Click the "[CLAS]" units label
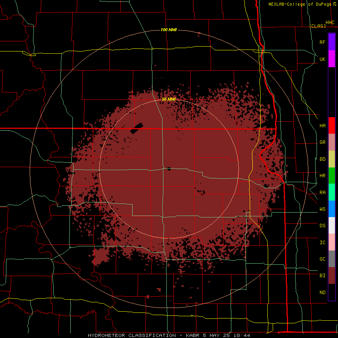The width and height of the screenshot is (338, 338). [317, 26]
